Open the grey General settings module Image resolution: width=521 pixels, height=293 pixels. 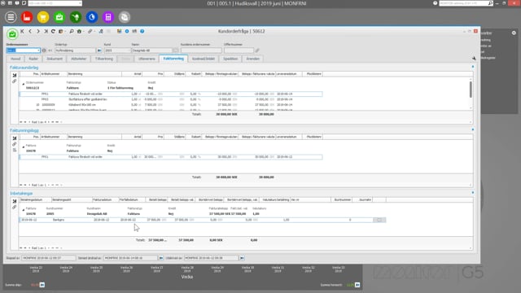(x=125, y=17)
